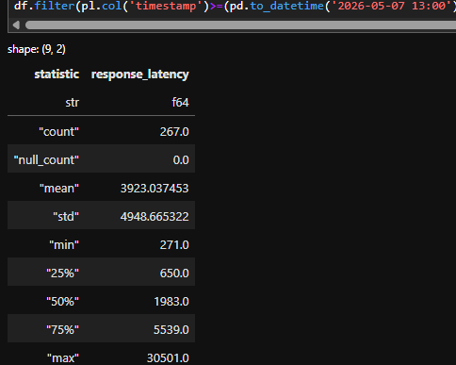Click the code cell's horizontal scrollbar thumb
Viewport: 456px width, 365px height.
click(240, 25)
